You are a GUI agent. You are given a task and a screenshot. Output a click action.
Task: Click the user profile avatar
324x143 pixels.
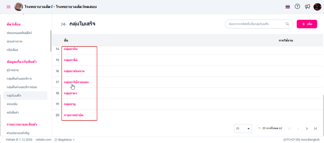coord(318,7)
